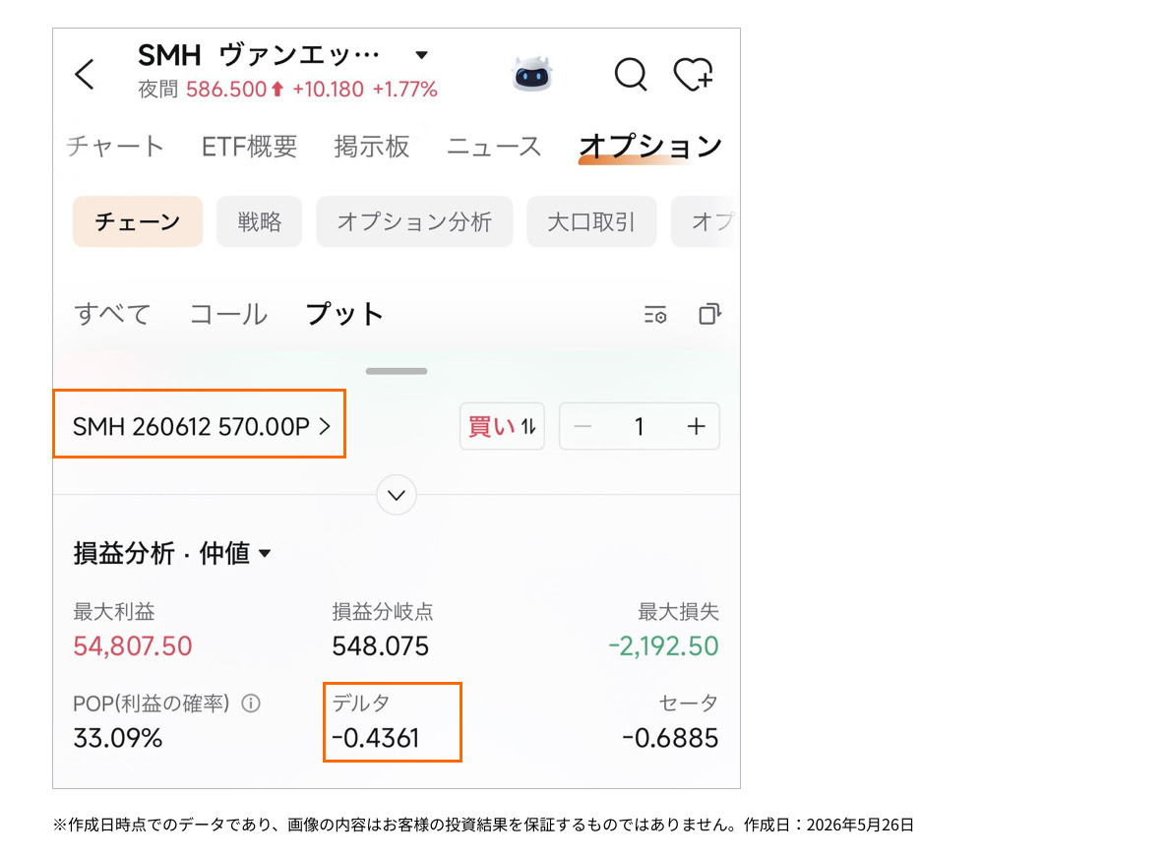Decrease quantity with the minus button
The width and height of the screenshot is (1167, 857).
tap(583, 426)
